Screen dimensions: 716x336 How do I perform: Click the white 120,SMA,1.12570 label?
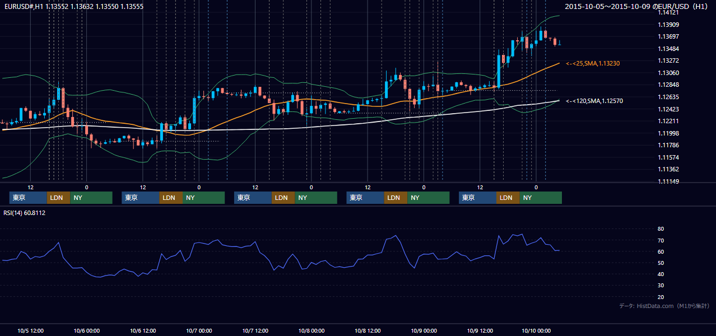coord(594,101)
